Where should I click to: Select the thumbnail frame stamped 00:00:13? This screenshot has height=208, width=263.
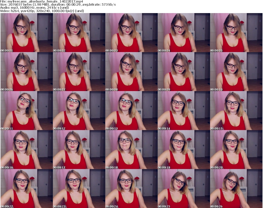(131, 111)
